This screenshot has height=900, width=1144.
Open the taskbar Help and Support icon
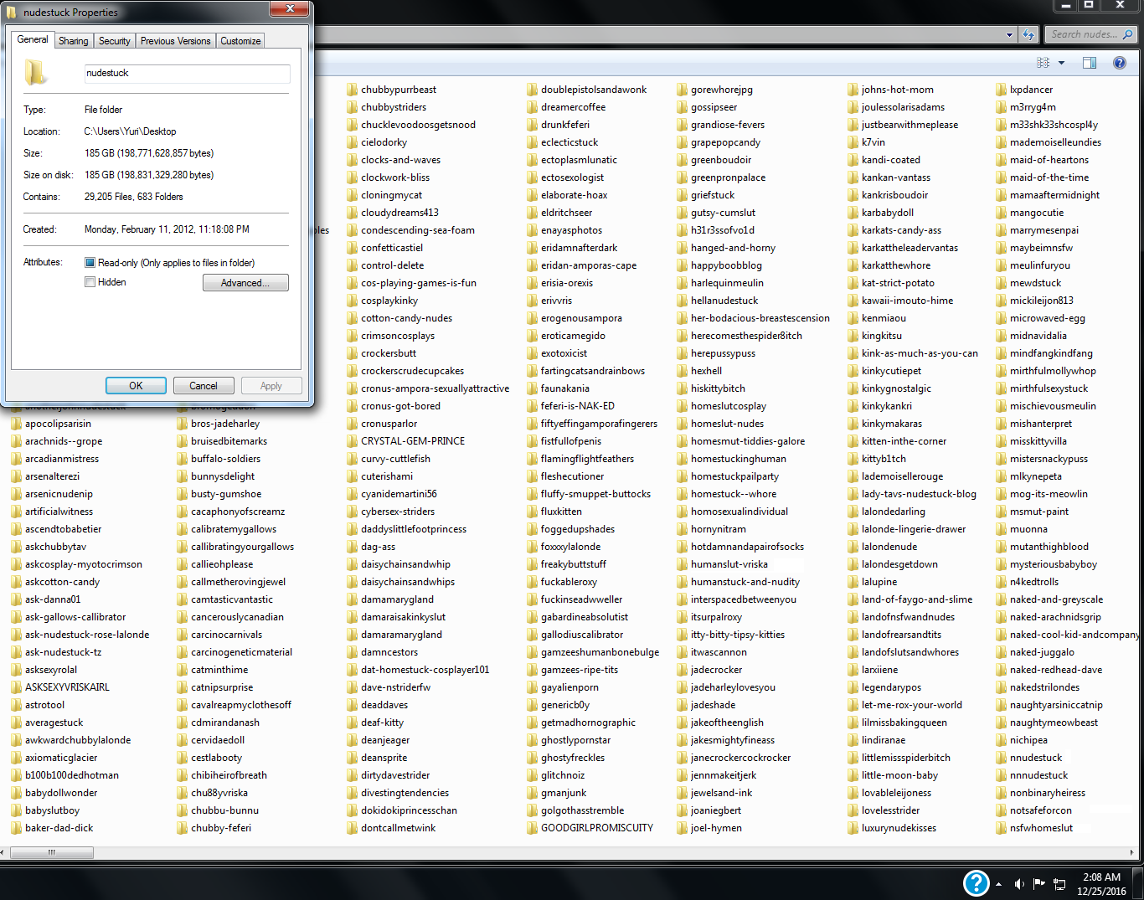click(x=977, y=883)
